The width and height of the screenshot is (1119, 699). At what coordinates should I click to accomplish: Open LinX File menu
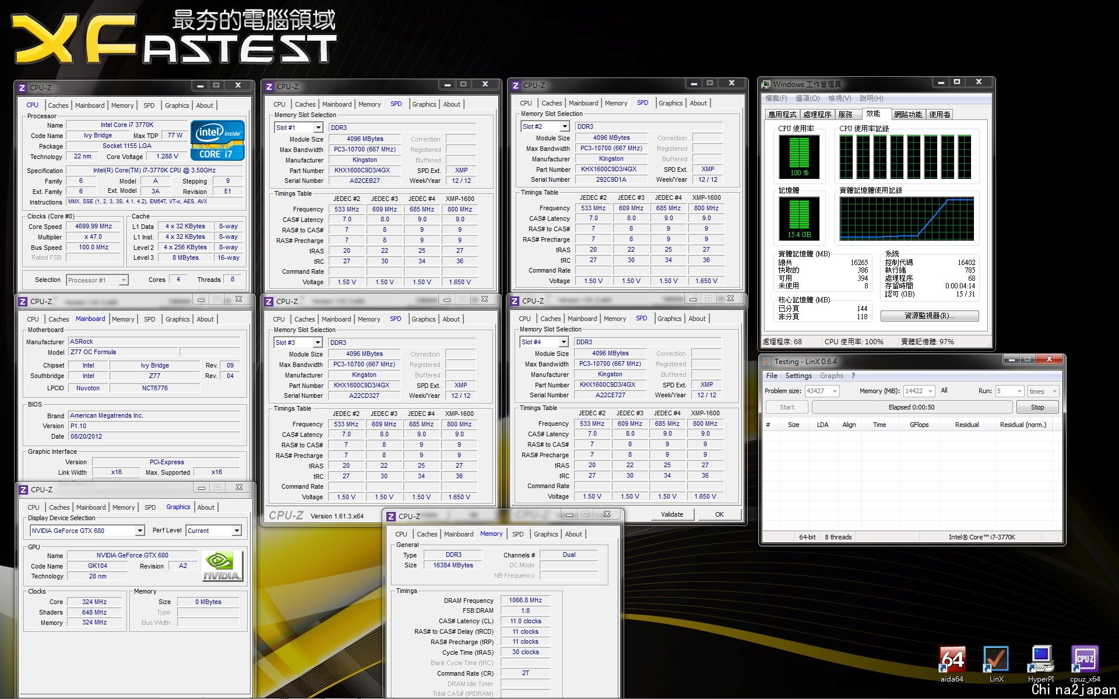[x=772, y=376]
